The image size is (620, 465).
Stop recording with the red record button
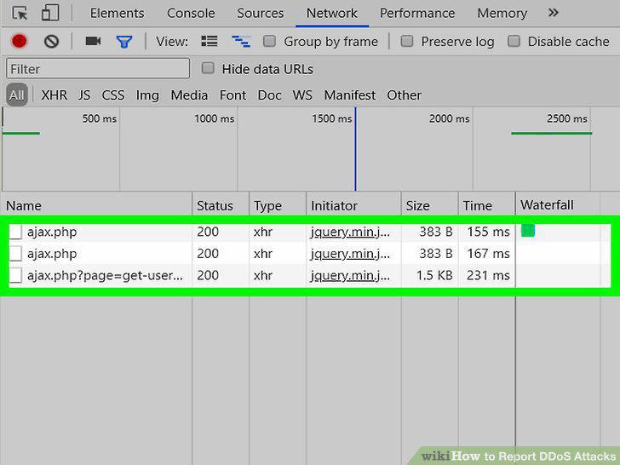(19, 41)
